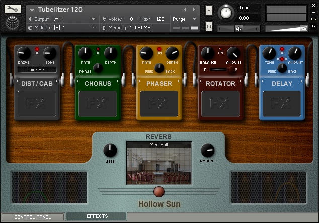Click the Phaser FEED BACK knob
319x223 pixels.
tap(159, 68)
